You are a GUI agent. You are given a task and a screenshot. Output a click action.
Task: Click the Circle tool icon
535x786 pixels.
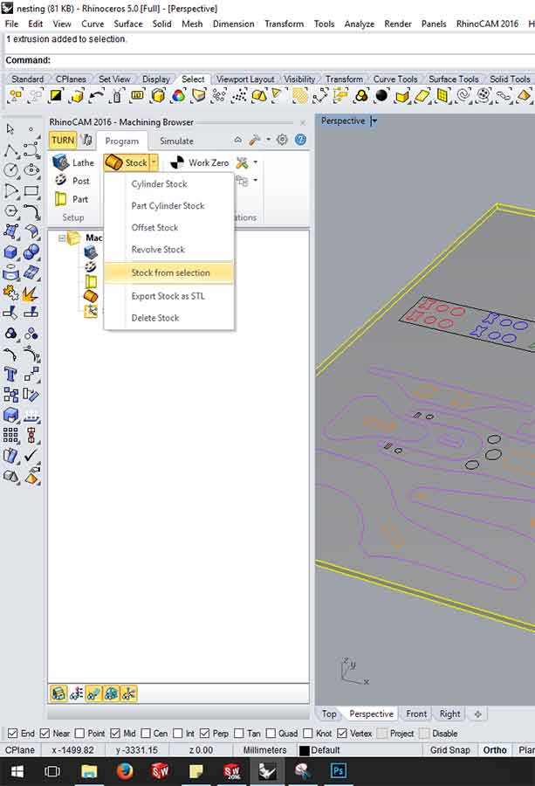click(10, 170)
